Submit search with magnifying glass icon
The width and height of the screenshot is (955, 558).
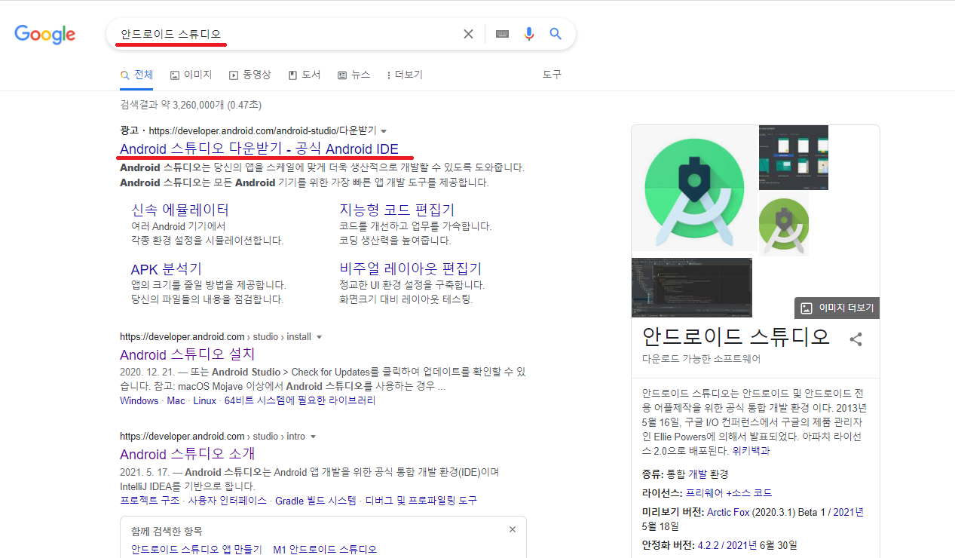coord(556,34)
